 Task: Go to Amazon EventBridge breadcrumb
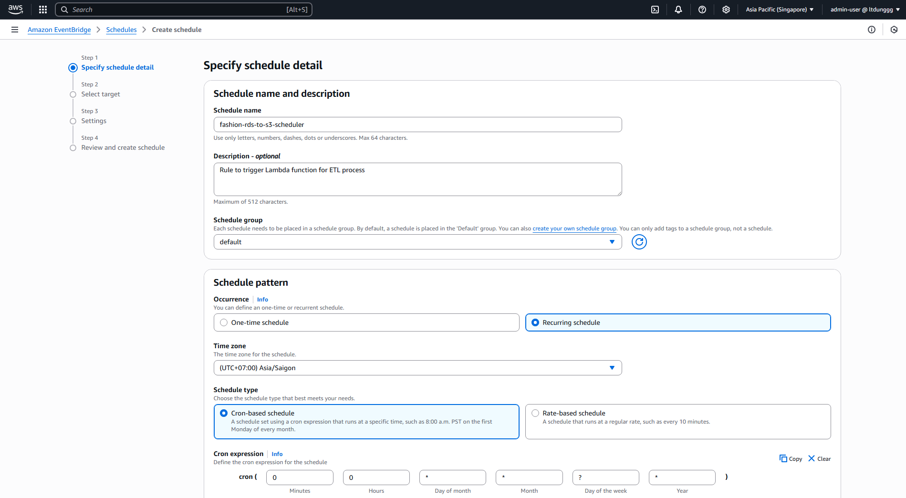59,30
